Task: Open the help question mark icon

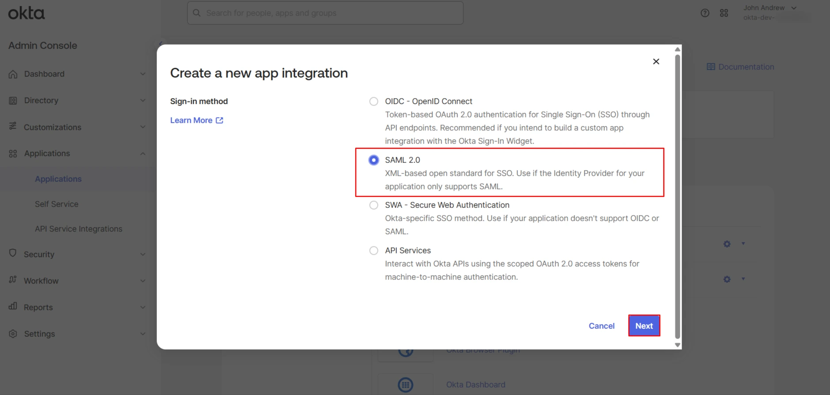Action: [x=705, y=13]
